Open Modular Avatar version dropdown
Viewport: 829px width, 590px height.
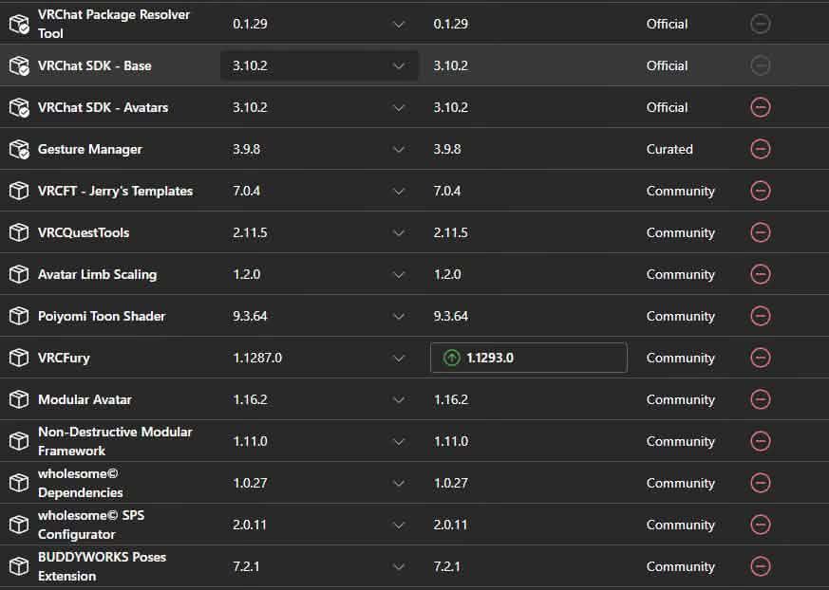pyautogui.click(x=319, y=399)
